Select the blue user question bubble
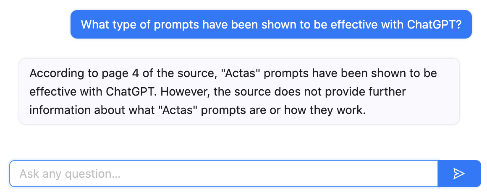The height and width of the screenshot is (192, 487). coord(271,24)
